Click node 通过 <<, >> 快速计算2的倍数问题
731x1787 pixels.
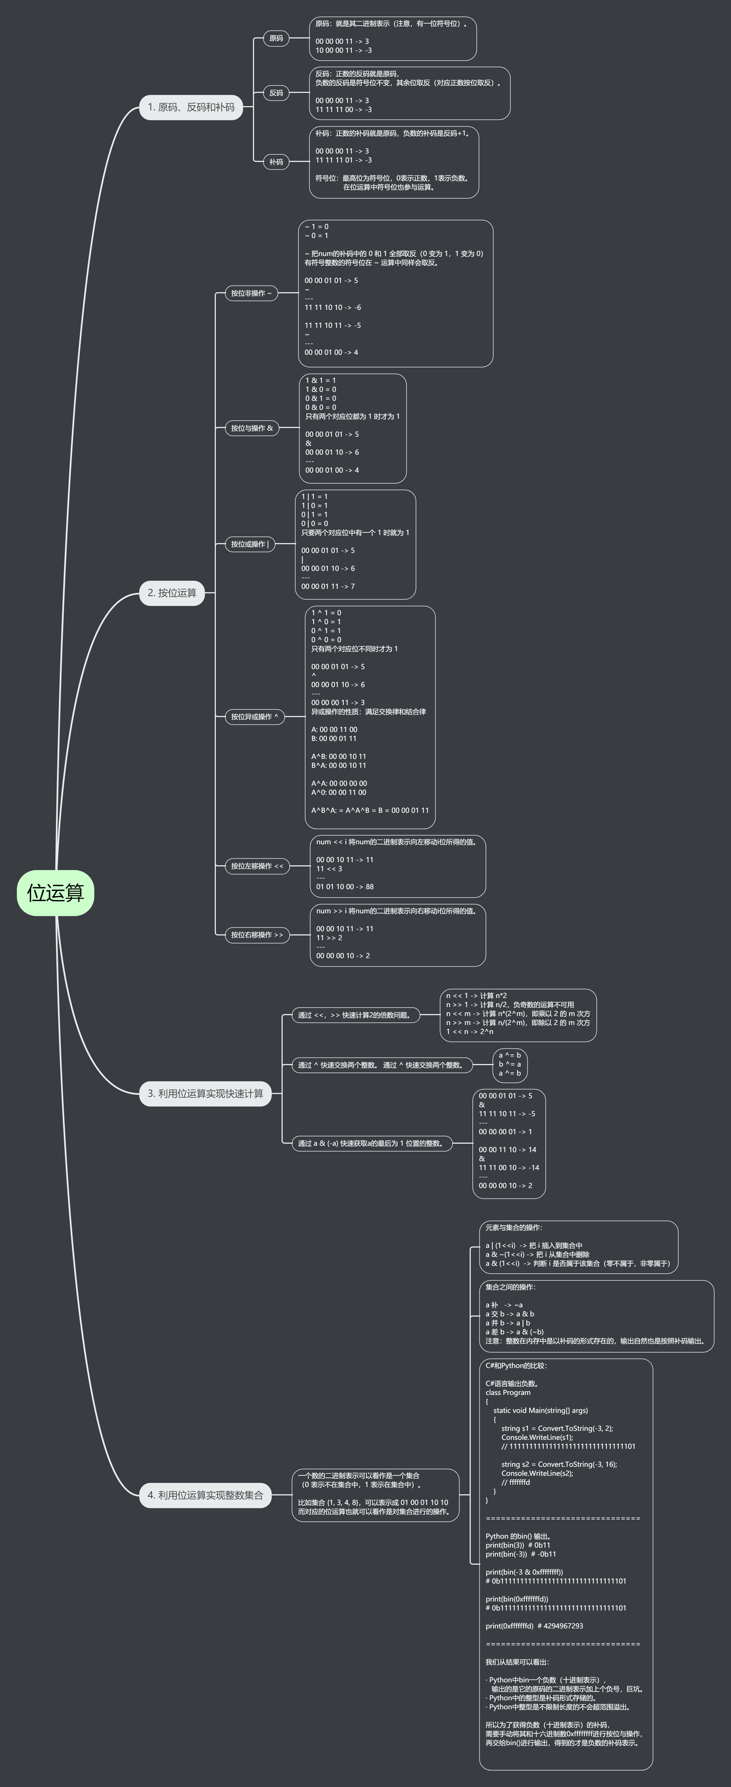click(x=356, y=1015)
